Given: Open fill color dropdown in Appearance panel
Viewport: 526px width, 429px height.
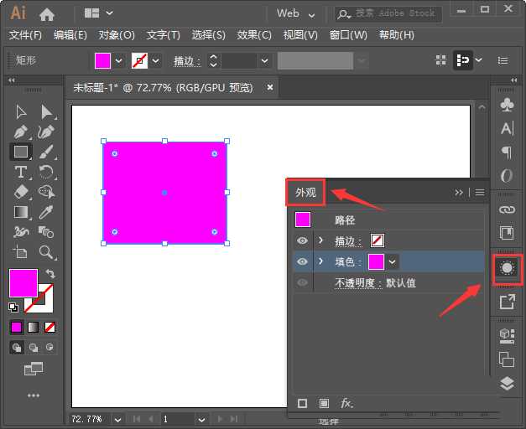Looking at the screenshot, I should pyautogui.click(x=393, y=262).
